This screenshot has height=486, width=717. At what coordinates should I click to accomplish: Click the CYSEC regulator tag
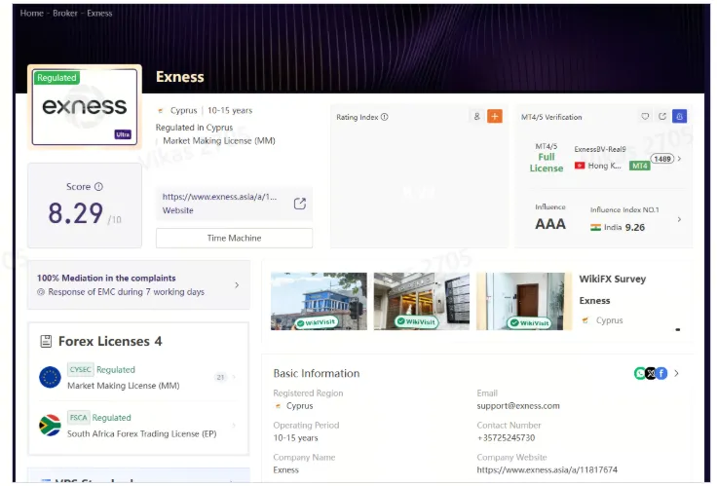pyautogui.click(x=81, y=369)
